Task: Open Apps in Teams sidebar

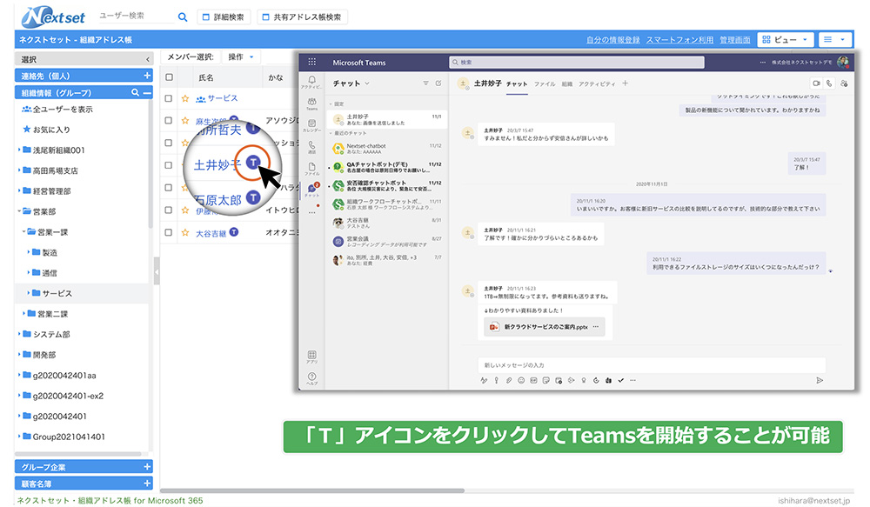Action: (311, 357)
